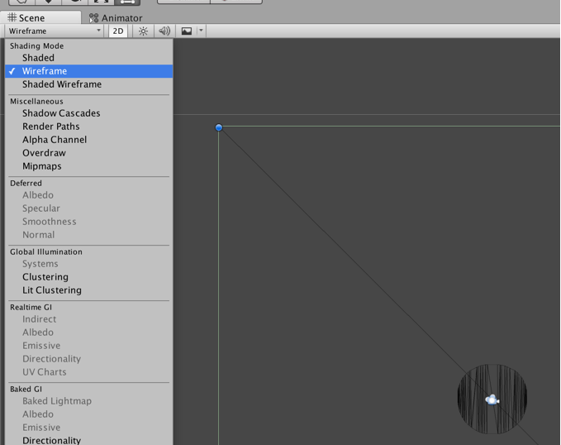Image resolution: width=561 pixels, height=445 pixels.
Task: Toggle 2D view mode button
Action: tap(118, 31)
